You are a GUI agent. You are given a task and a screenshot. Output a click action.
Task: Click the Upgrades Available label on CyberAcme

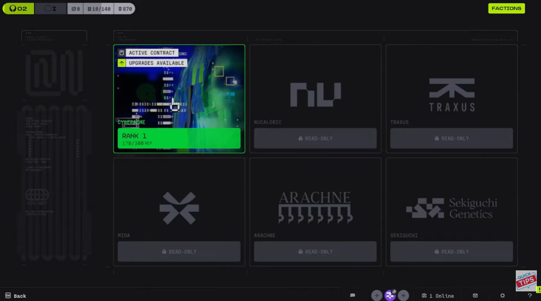[156, 63]
